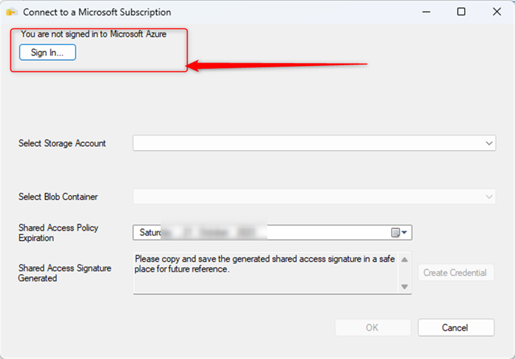This screenshot has width=515, height=359.
Task: Click the Sign In... button
Action: [48, 53]
